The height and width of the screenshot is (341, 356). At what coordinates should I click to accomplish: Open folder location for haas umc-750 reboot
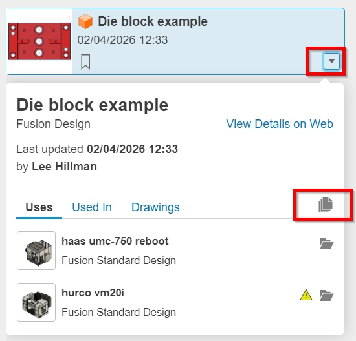point(326,244)
